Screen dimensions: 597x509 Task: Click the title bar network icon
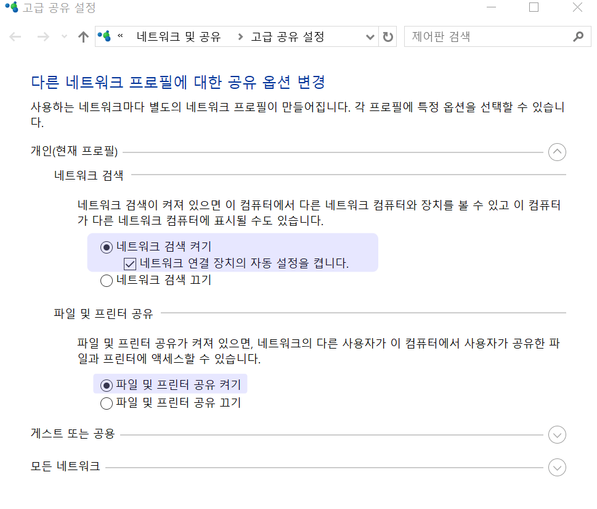click(12, 8)
